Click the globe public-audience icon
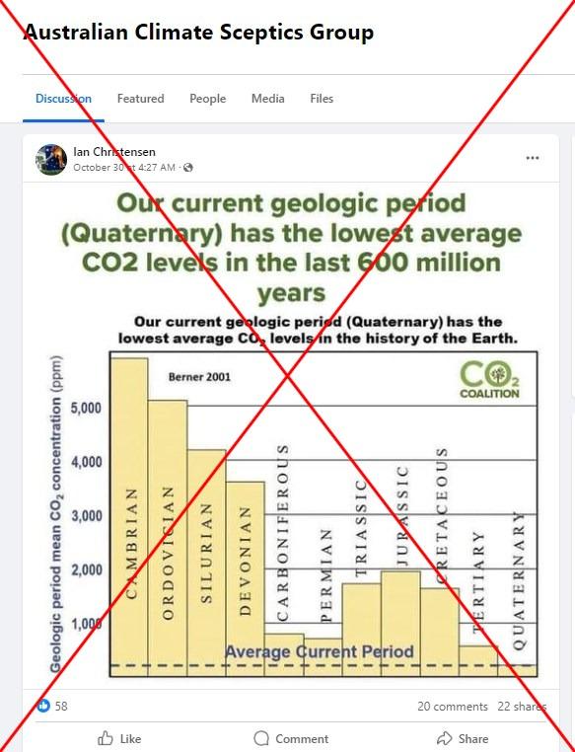This screenshot has width=575, height=752. pyautogui.click(x=188, y=168)
